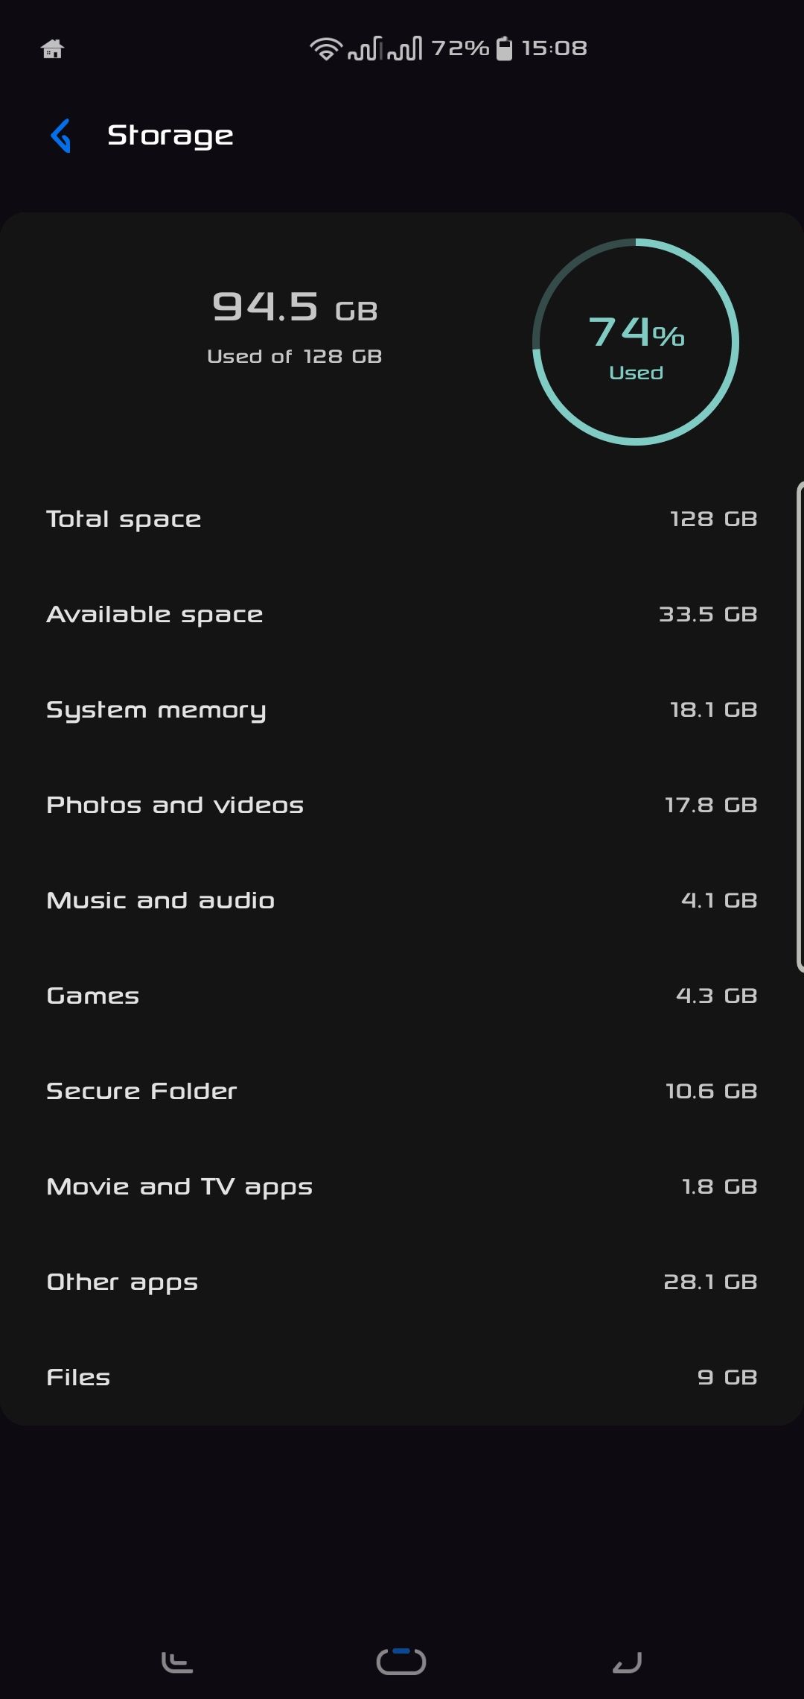The height and width of the screenshot is (1699, 804).
Task: Tap the Available space row
Action: tap(402, 614)
